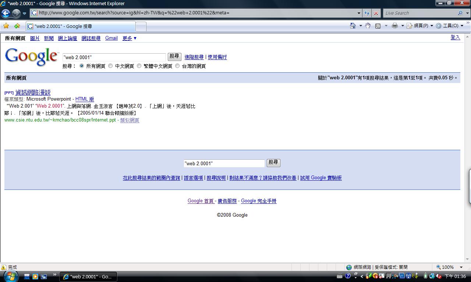Select the 中文網頁 radio button
The width and height of the screenshot is (471, 282).
pos(110,66)
